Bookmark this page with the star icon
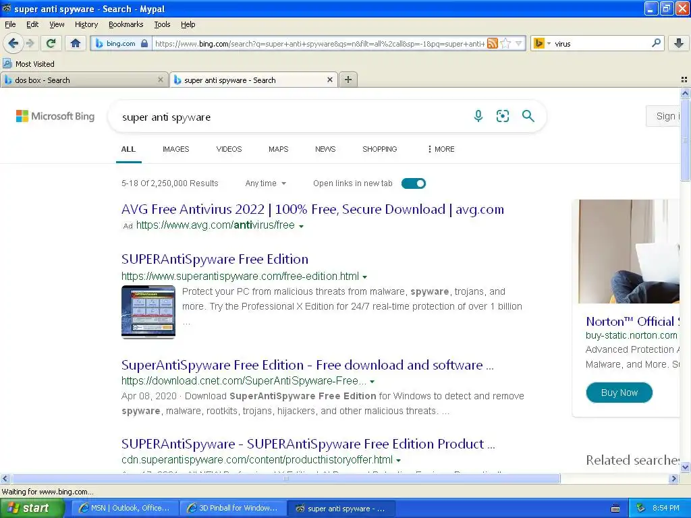 click(x=505, y=43)
